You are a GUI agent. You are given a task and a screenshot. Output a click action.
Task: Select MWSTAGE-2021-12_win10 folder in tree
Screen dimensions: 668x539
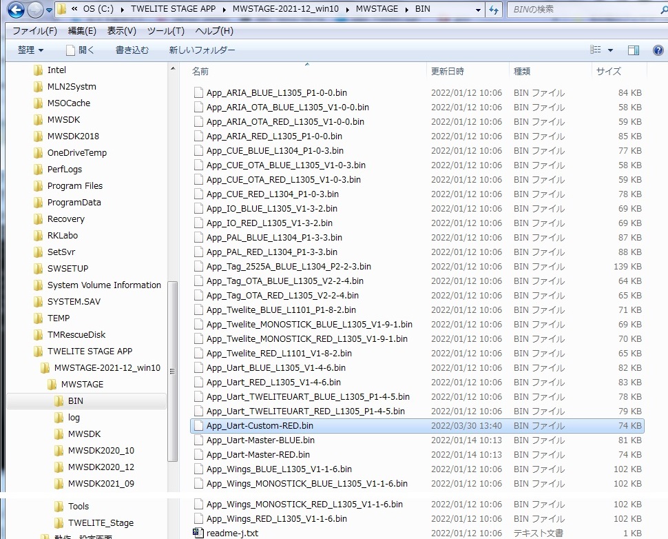coord(107,367)
